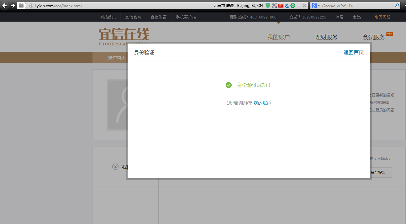Viewport: 406px width, 224px height.
Task: Click the green shield security icon
Action: click(x=268, y=6)
